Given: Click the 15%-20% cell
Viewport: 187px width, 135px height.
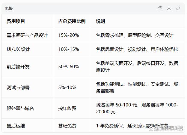Looking at the screenshot, I should coord(72,35).
